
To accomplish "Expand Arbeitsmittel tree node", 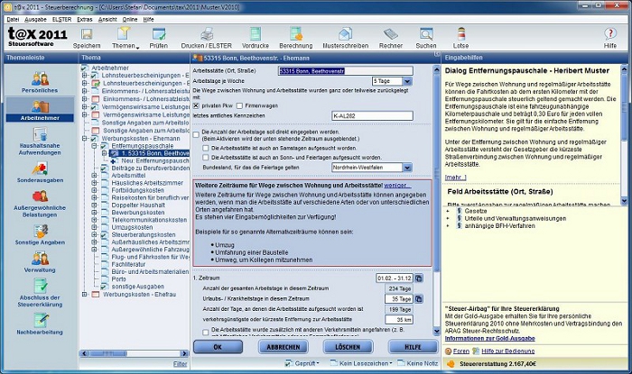I will tap(94, 176).
